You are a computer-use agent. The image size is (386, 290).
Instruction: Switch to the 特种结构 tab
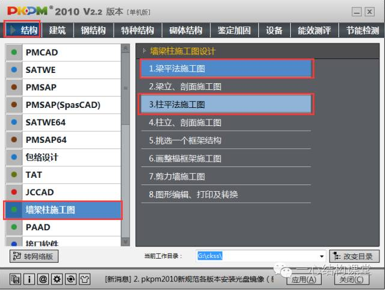(x=138, y=30)
